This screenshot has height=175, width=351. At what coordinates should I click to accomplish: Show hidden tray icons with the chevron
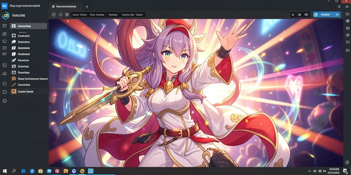point(310,171)
